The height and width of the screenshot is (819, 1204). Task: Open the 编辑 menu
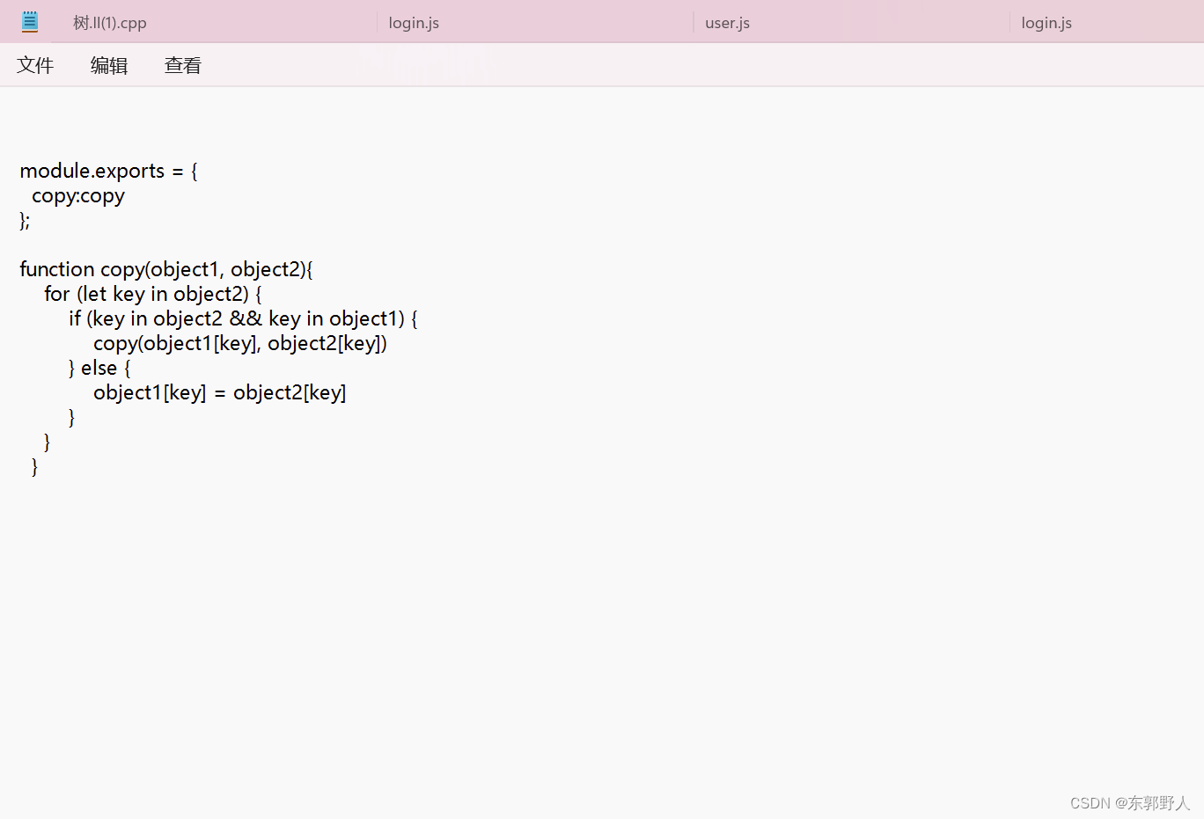[109, 64]
